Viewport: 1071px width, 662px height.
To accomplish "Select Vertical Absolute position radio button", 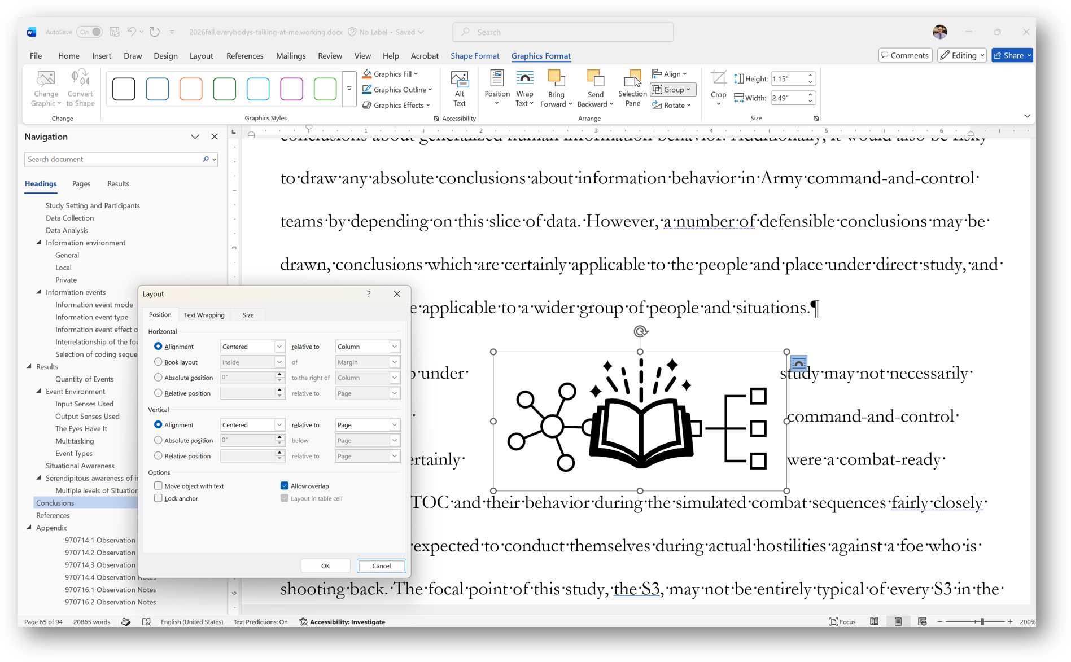I will 158,440.
